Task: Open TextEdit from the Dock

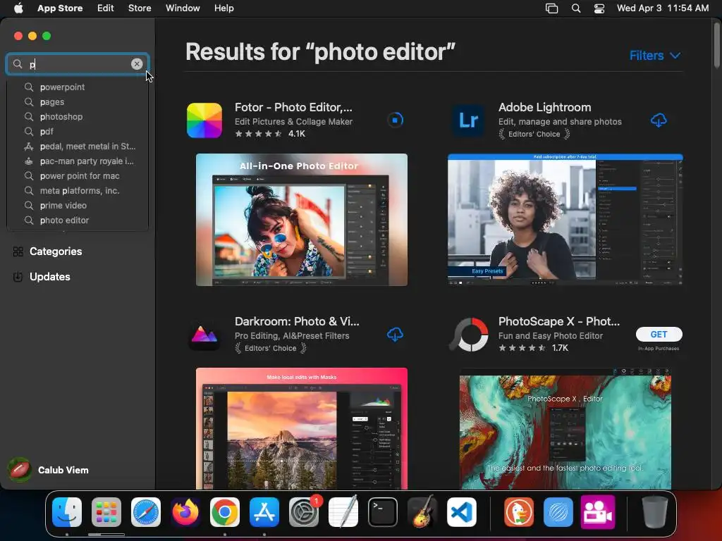Action: click(343, 512)
